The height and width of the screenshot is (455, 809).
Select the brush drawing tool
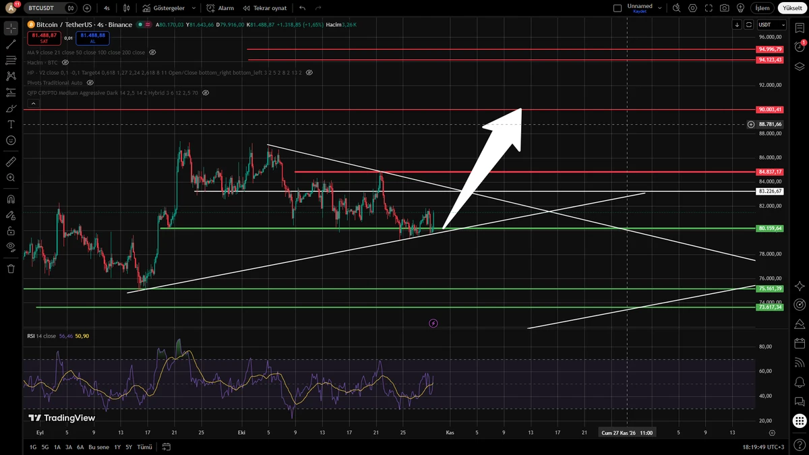pos(11,109)
